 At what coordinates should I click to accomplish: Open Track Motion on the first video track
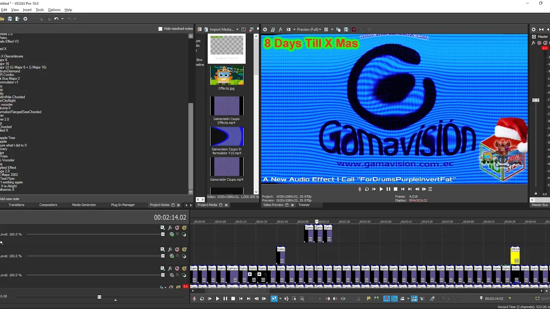tap(162, 227)
